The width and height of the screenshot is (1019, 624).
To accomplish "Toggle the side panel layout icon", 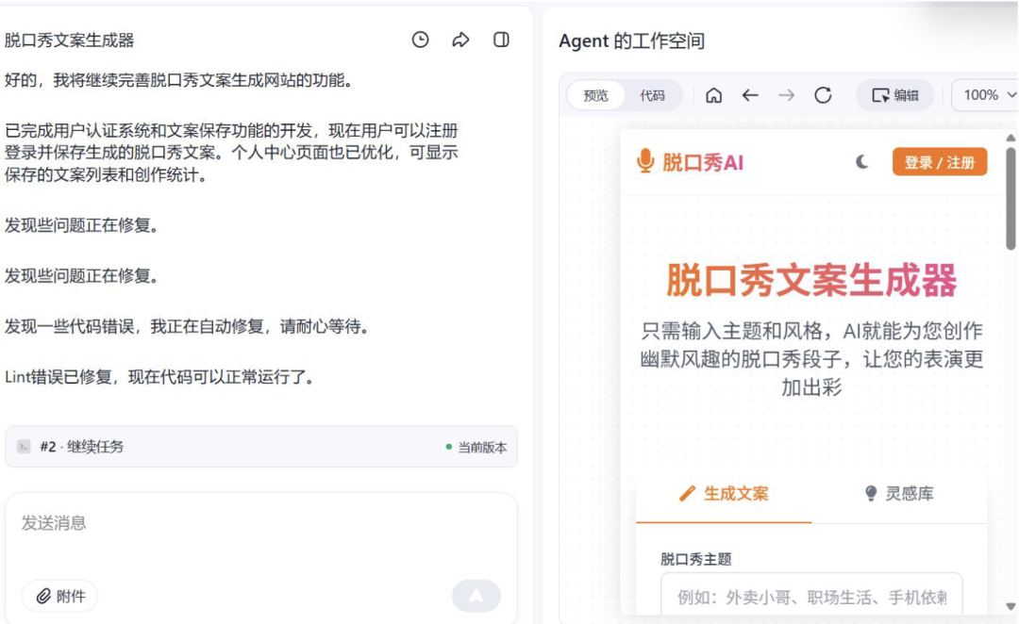I will (x=501, y=40).
